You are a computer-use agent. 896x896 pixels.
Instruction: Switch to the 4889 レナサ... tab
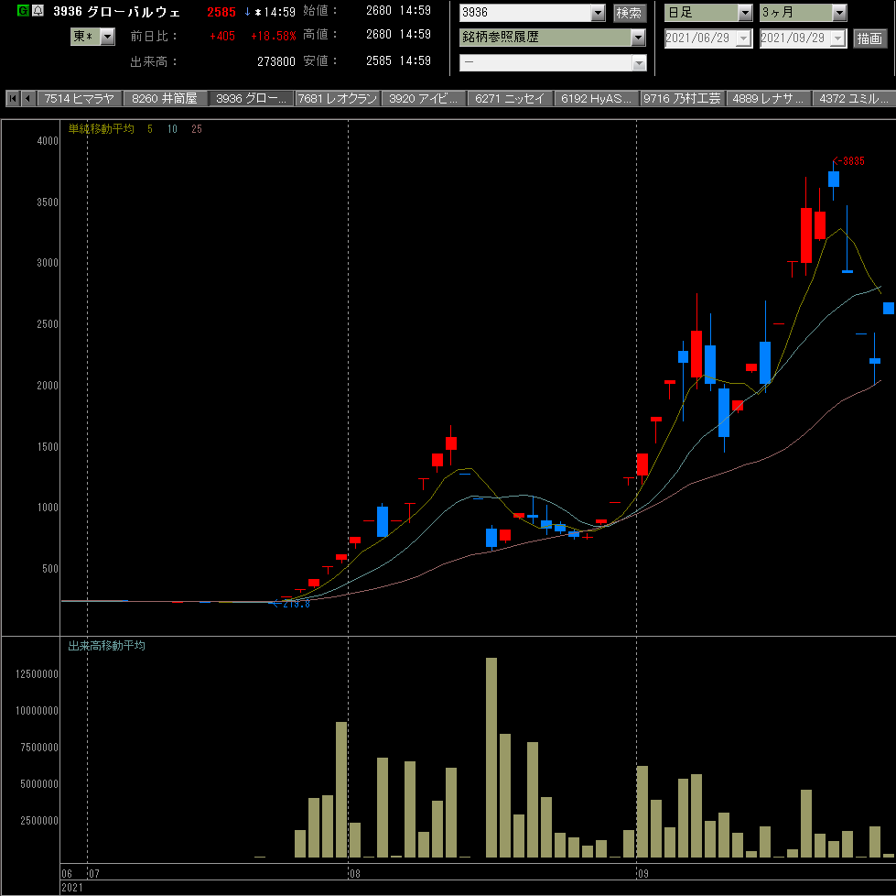point(769,98)
